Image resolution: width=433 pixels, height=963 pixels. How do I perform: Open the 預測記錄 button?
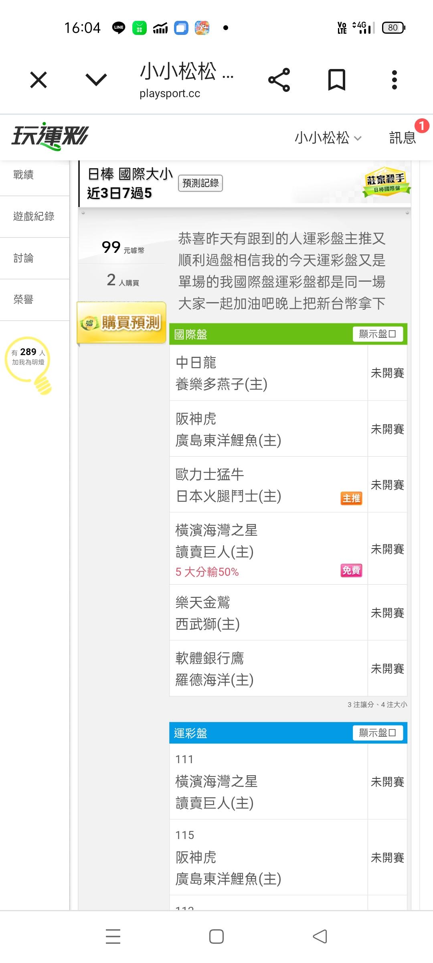(x=200, y=183)
